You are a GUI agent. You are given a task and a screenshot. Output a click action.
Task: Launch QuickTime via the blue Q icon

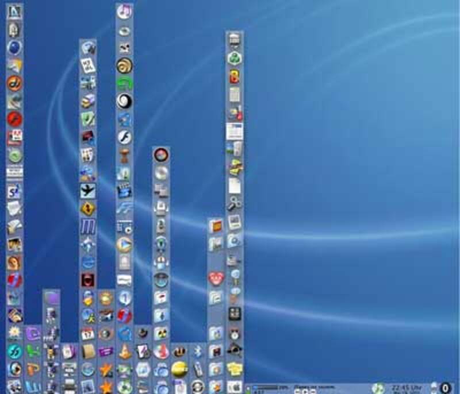click(124, 334)
